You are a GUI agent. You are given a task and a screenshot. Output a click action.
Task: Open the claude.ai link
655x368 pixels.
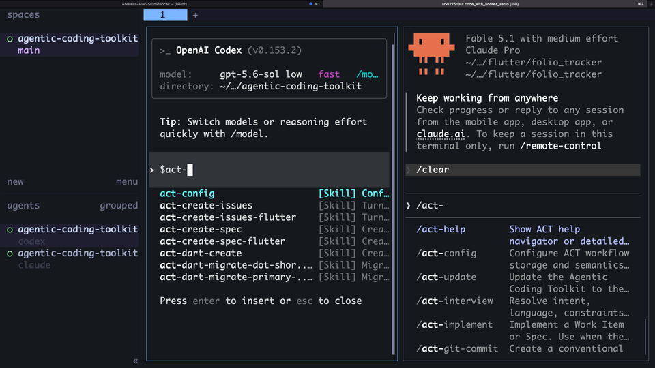[x=440, y=134]
